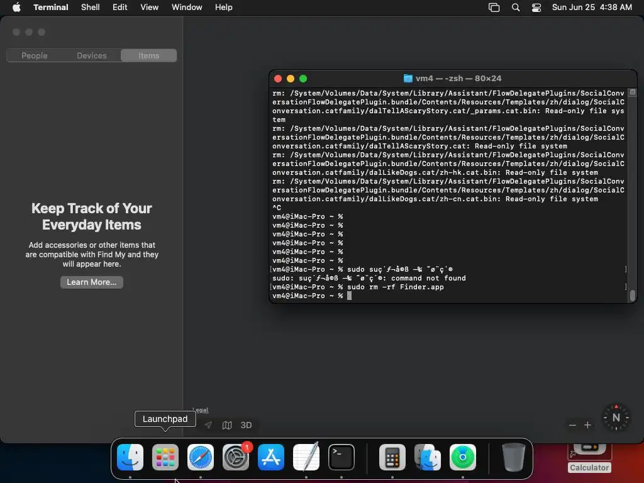This screenshot has width=644, height=483.
Task: Open TextEdit from the Dock
Action: pyautogui.click(x=306, y=457)
